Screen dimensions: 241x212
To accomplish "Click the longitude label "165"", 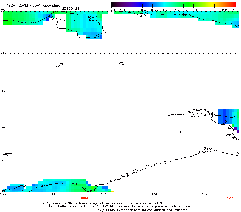I will click(x=3, y=194).
